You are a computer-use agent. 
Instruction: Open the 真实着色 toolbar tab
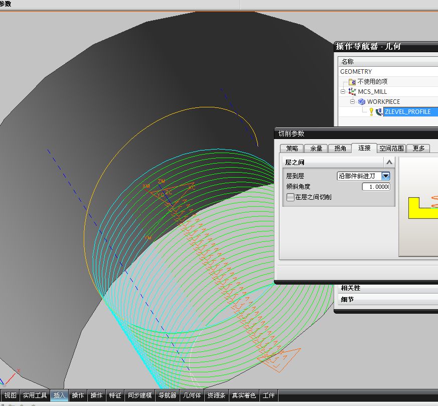click(244, 395)
